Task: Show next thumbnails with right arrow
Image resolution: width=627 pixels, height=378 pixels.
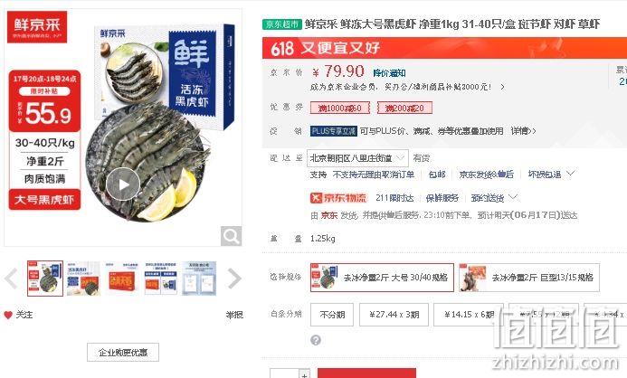Action: point(234,279)
